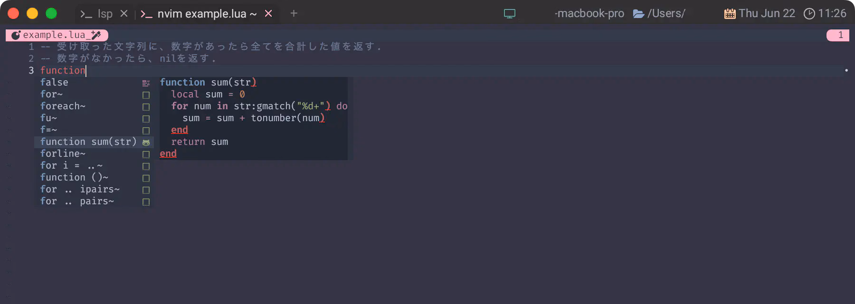Screen dimensions: 855x304
Task: Close the lsp tab
Action: [x=124, y=14]
